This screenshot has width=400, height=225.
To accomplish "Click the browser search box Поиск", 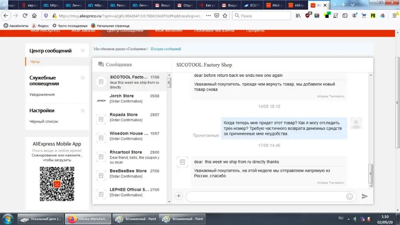I will 262,16.
